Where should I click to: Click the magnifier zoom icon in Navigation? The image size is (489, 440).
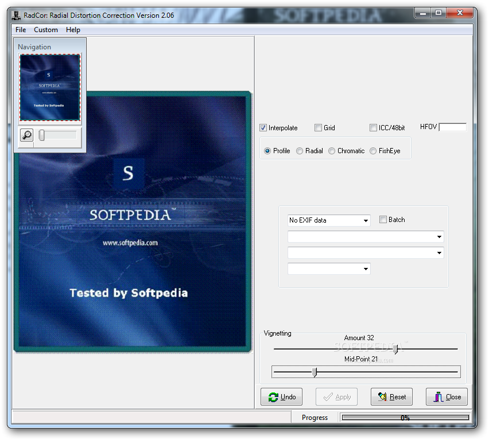point(26,135)
